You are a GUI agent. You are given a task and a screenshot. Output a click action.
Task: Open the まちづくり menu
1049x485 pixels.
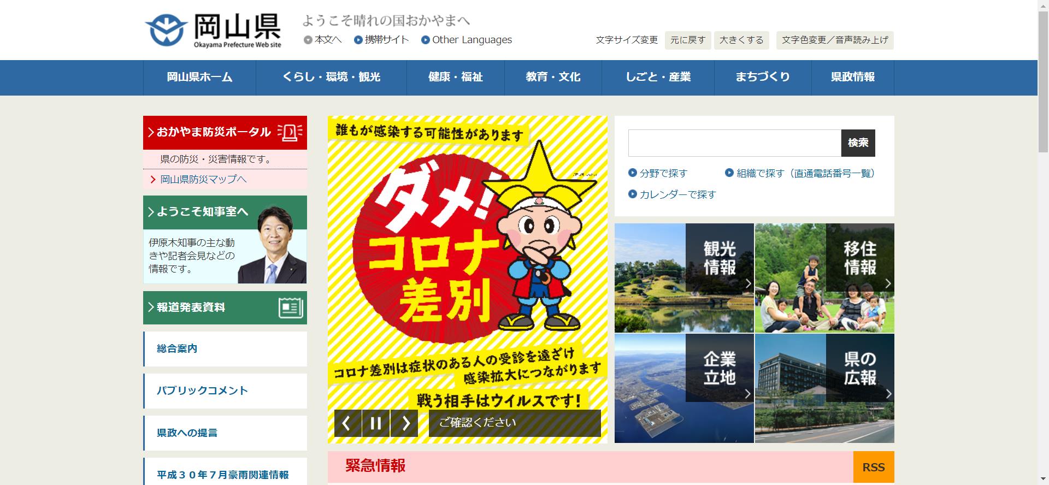(763, 78)
